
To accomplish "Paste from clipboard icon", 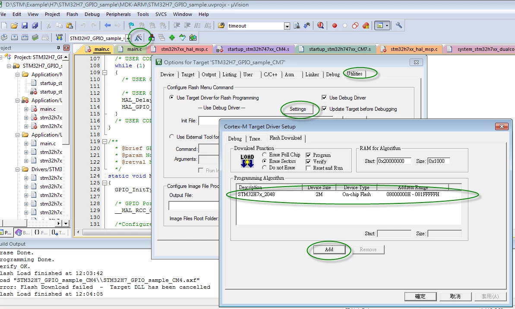I will pyautogui.click(x=70, y=25).
